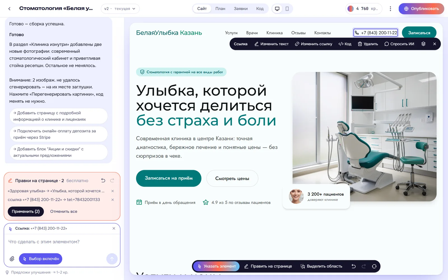
Task: Select mobile preview mode icon
Action: tap(287, 9)
